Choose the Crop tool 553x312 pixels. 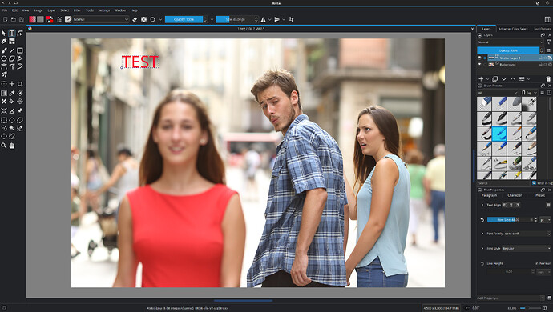20,84
